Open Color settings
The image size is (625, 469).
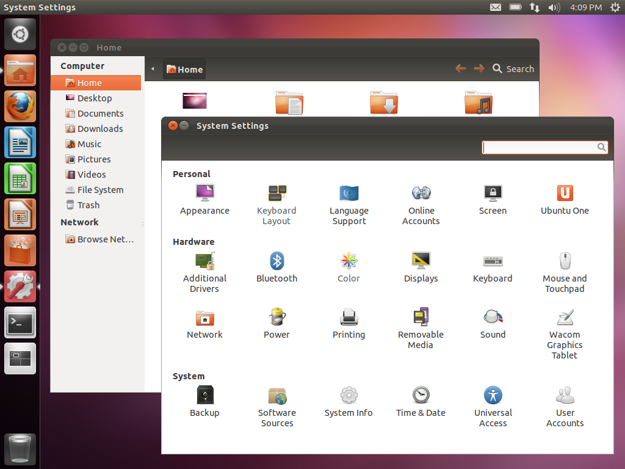[x=349, y=267]
